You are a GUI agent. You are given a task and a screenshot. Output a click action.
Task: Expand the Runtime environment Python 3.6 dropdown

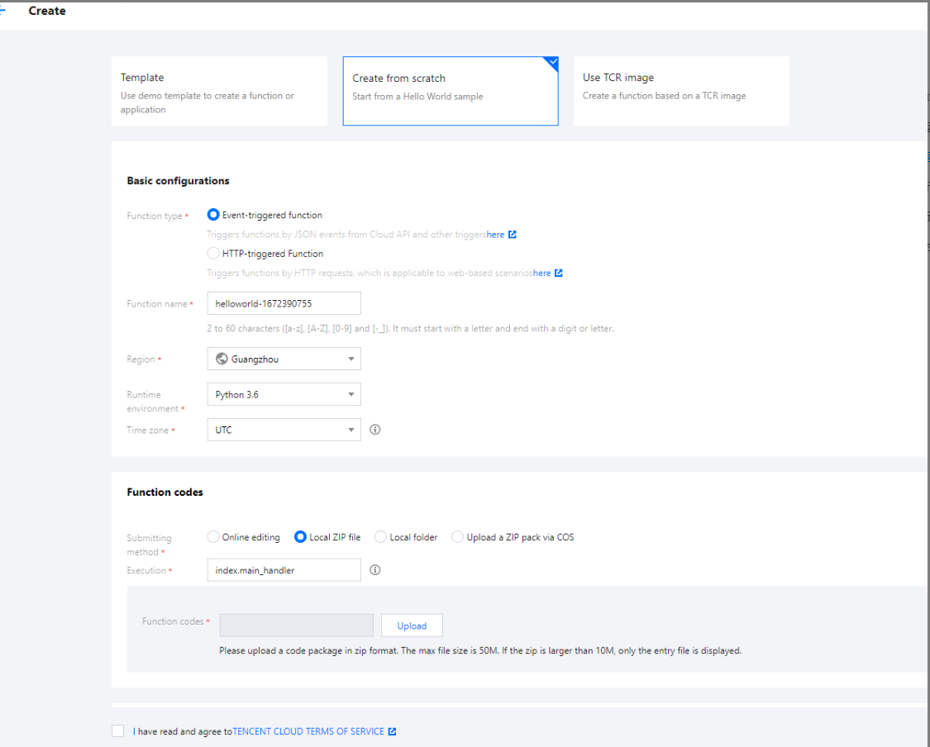point(284,394)
